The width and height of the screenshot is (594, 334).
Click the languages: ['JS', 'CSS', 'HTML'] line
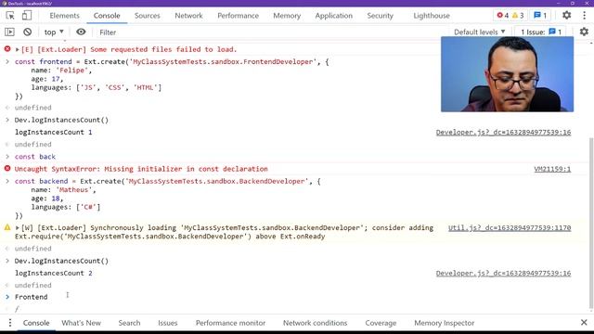pyautogui.click(x=97, y=87)
